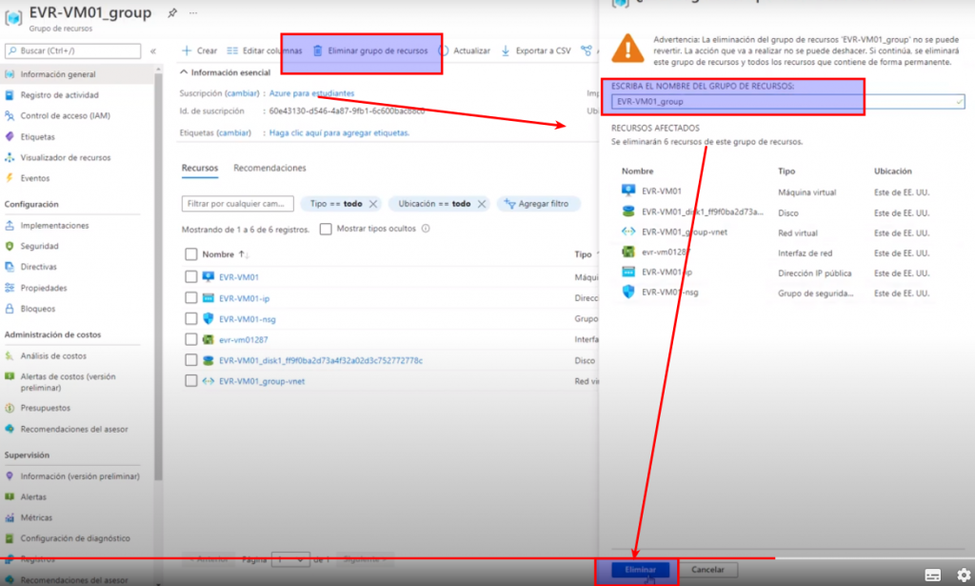This screenshot has width=975, height=586.
Task: Open the EVR-VM01-nsg resource link
Action: point(247,319)
